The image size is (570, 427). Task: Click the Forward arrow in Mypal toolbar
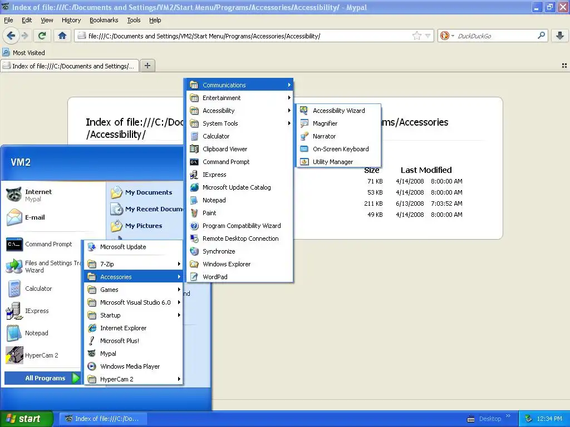[24, 36]
